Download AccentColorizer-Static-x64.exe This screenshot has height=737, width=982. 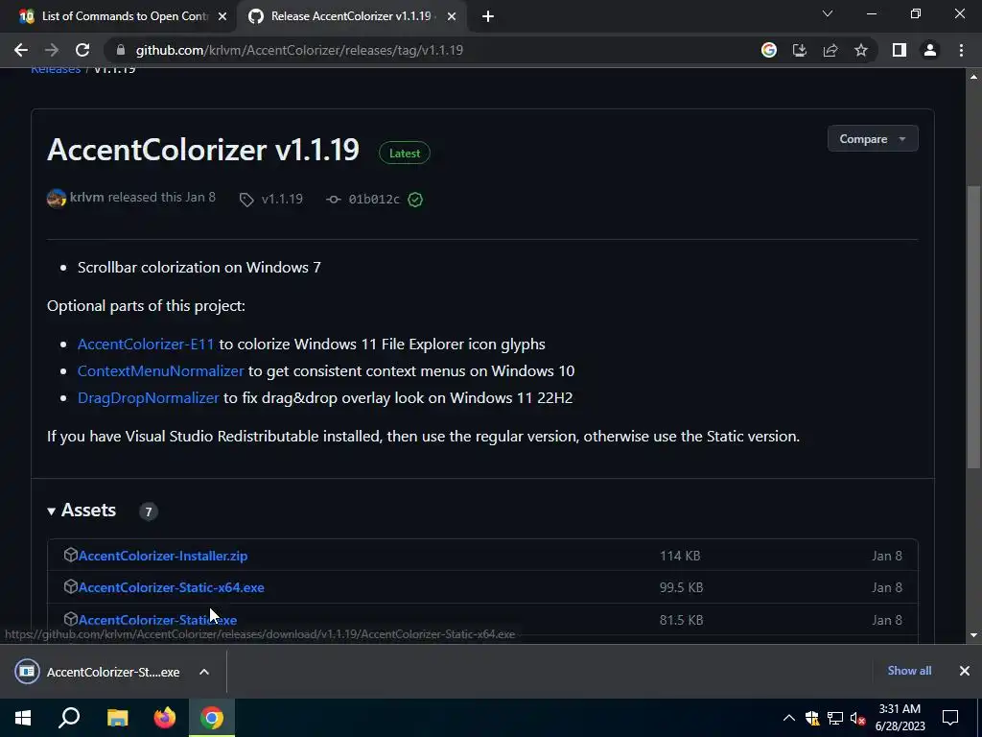[172, 588]
